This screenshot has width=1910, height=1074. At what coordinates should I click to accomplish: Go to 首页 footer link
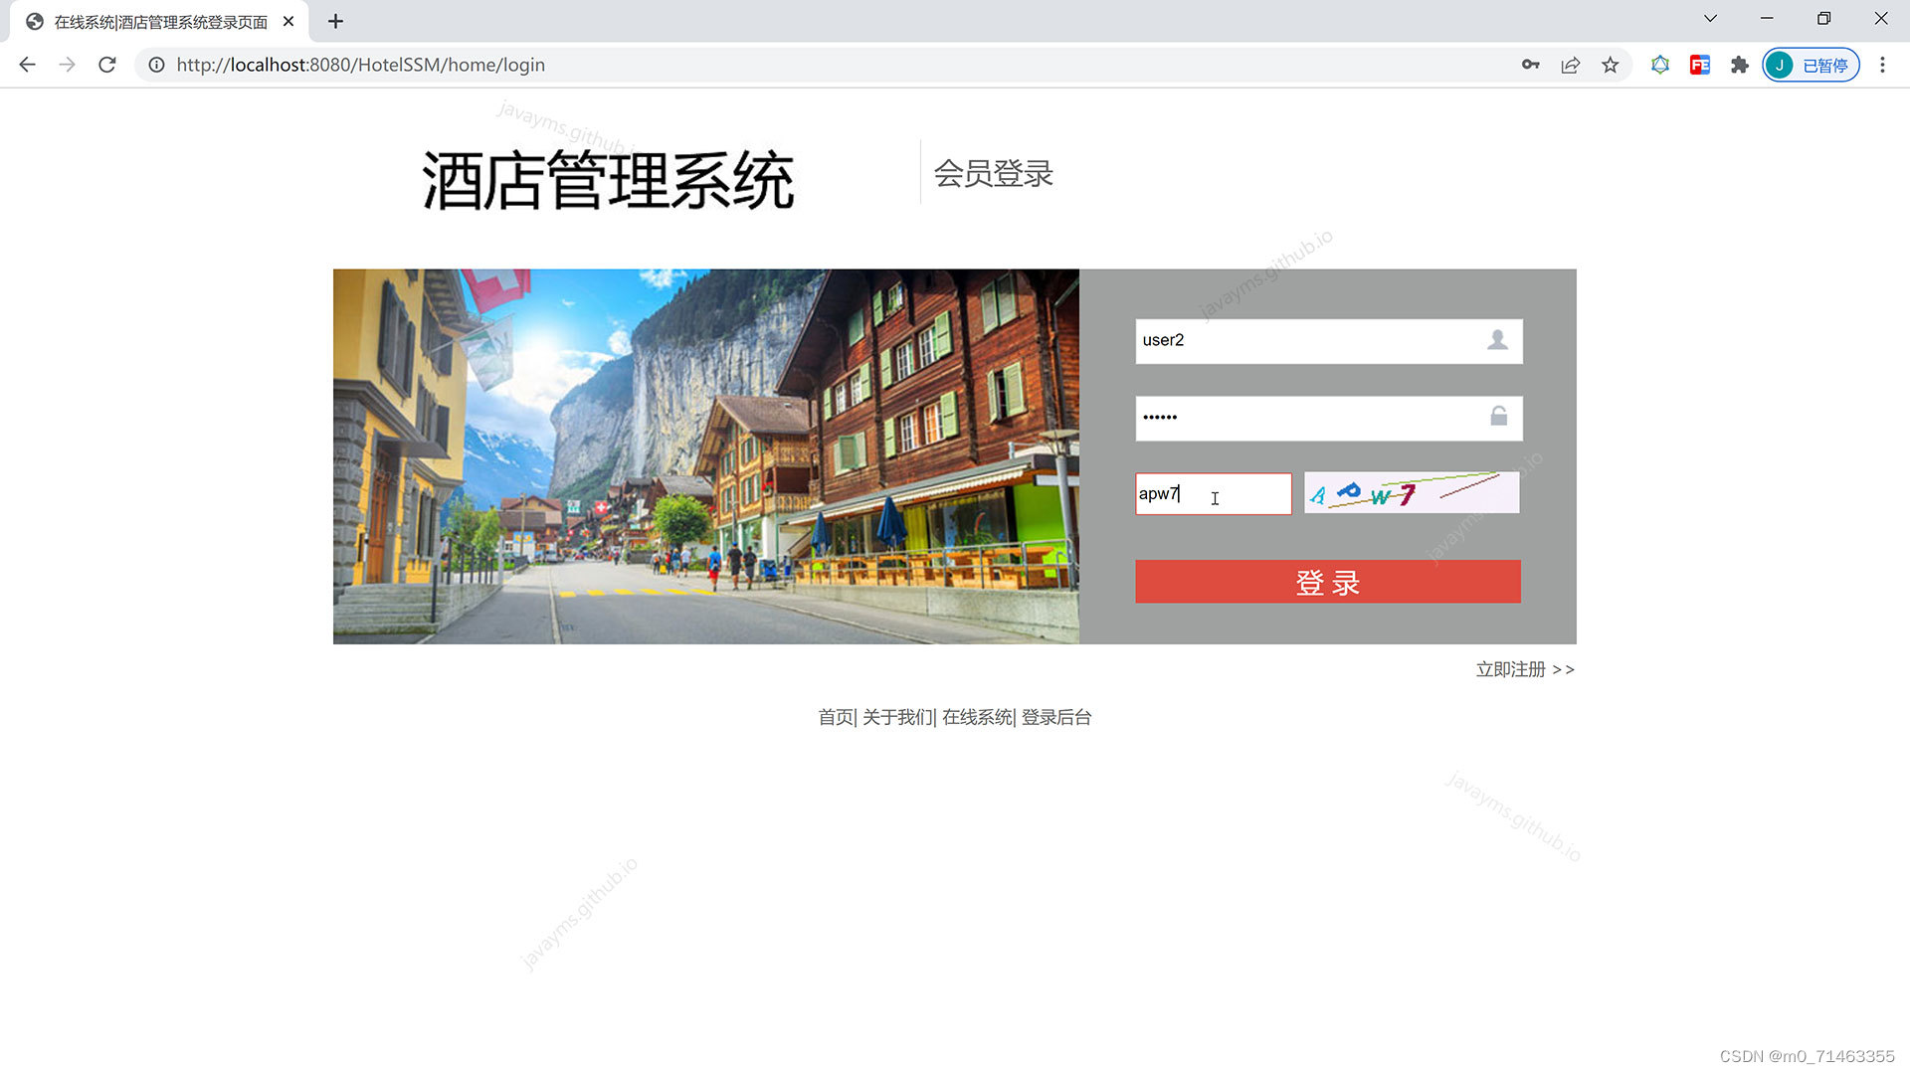click(x=835, y=717)
